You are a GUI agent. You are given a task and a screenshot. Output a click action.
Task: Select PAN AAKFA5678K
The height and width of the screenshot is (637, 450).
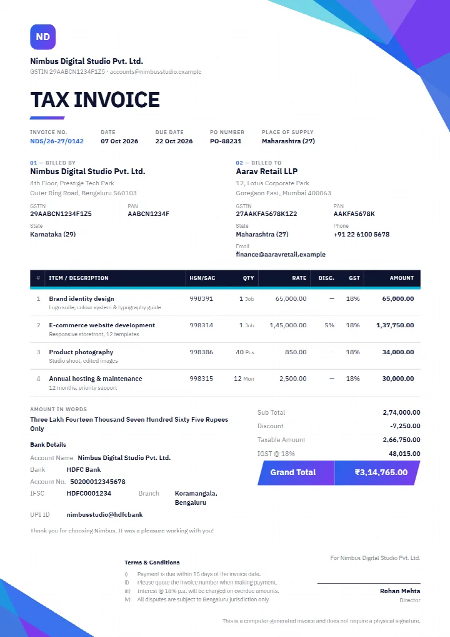tap(354, 213)
